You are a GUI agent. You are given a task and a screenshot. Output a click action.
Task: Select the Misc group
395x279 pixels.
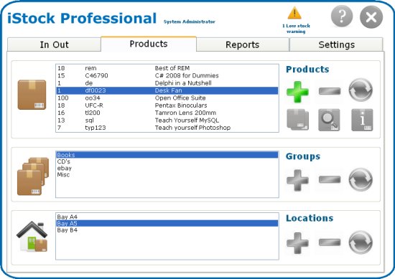[x=167, y=174]
